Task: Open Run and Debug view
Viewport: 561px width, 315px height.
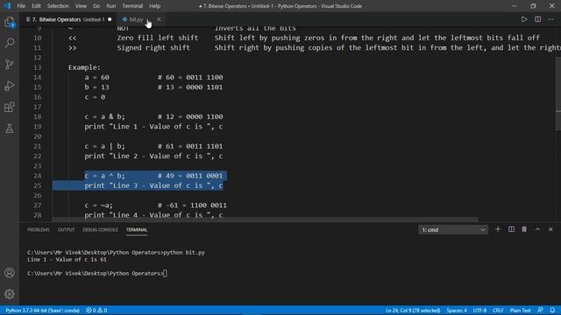Action: pos(10,86)
